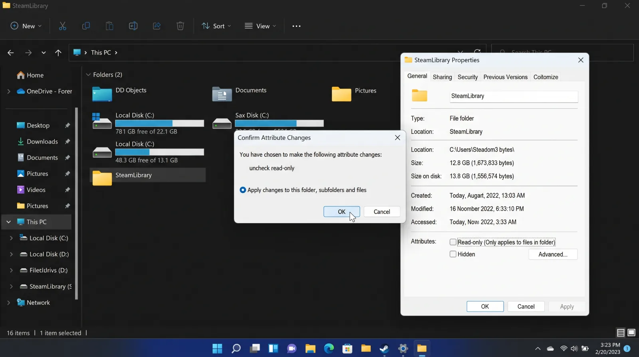This screenshot has width=639, height=357.
Task: Toggle the Hidden attribute checkbox
Action: coord(453,254)
